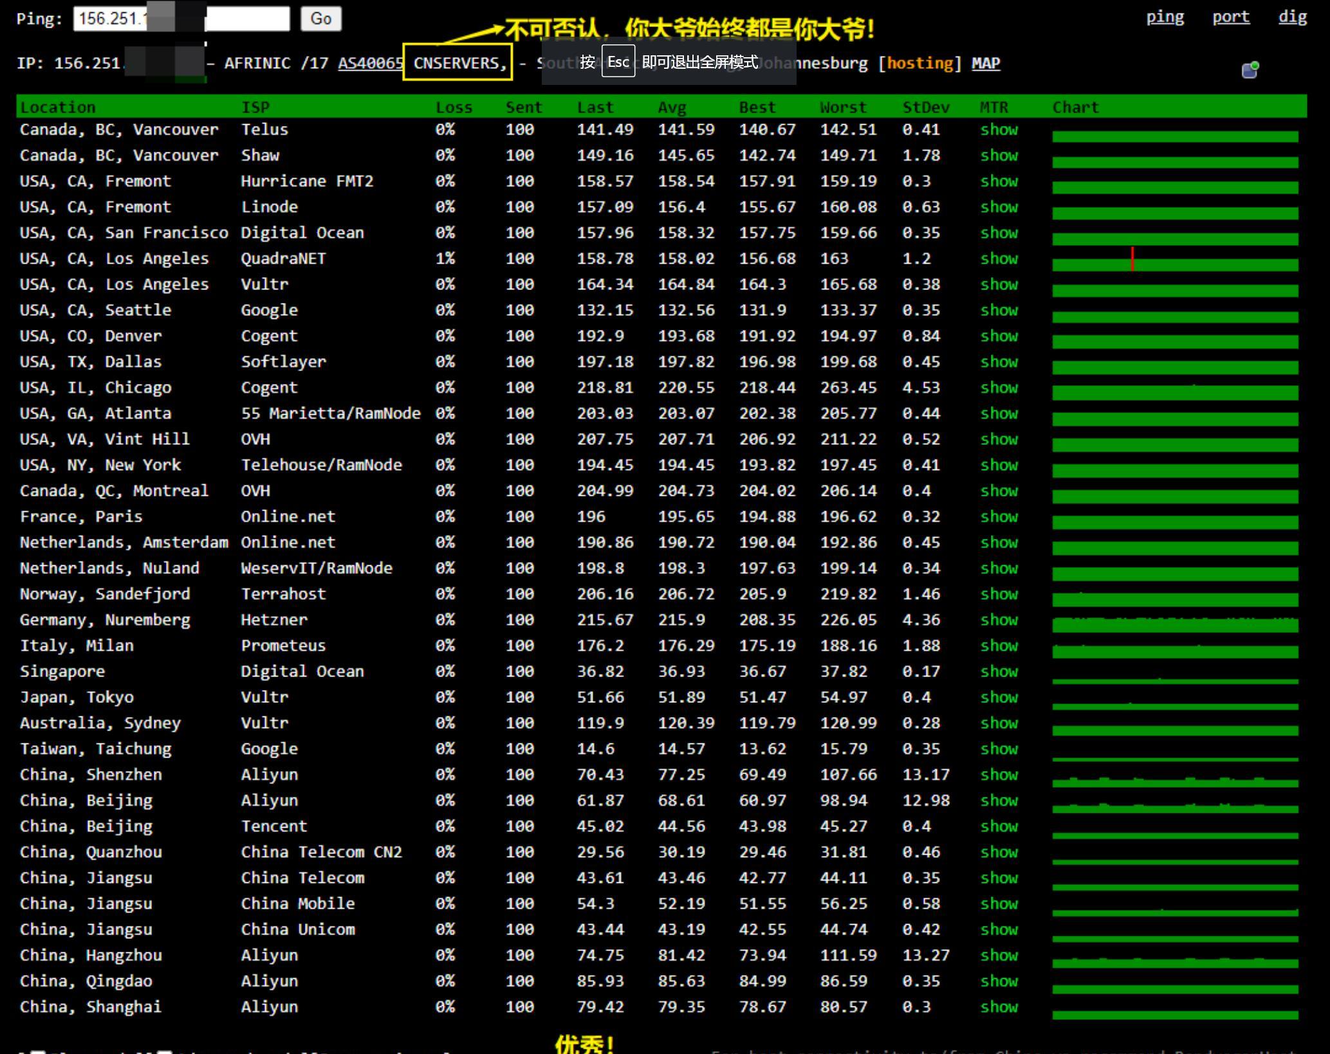Show MTR for Nuland WeservIT row

(999, 567)
